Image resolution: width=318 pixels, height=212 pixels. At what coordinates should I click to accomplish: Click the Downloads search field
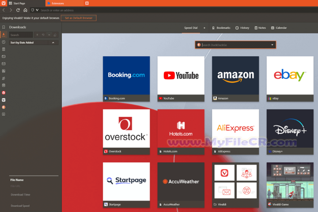(21, 35)
